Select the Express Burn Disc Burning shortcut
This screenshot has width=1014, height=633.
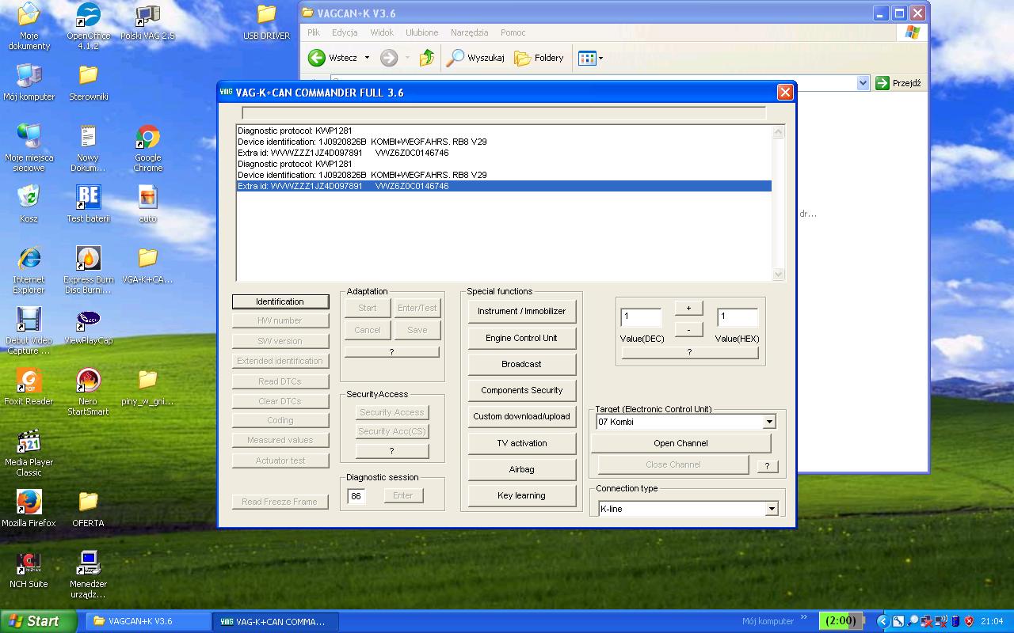coord(88,270)
